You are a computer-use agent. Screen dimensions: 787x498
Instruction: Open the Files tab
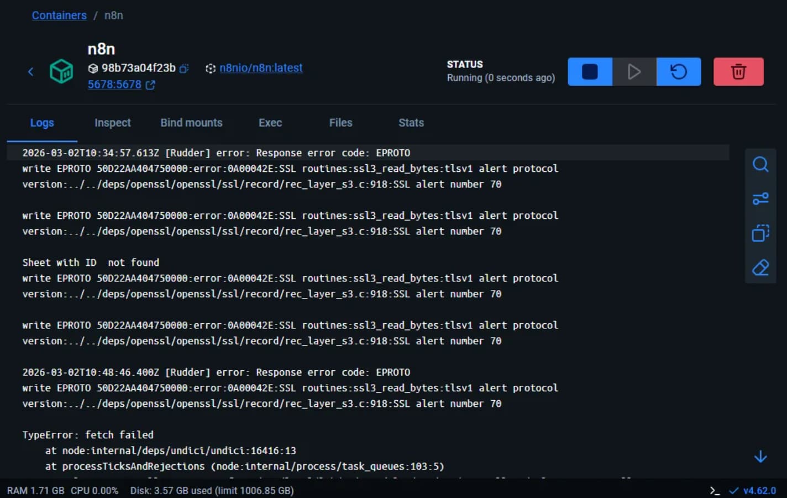point(340,123)
